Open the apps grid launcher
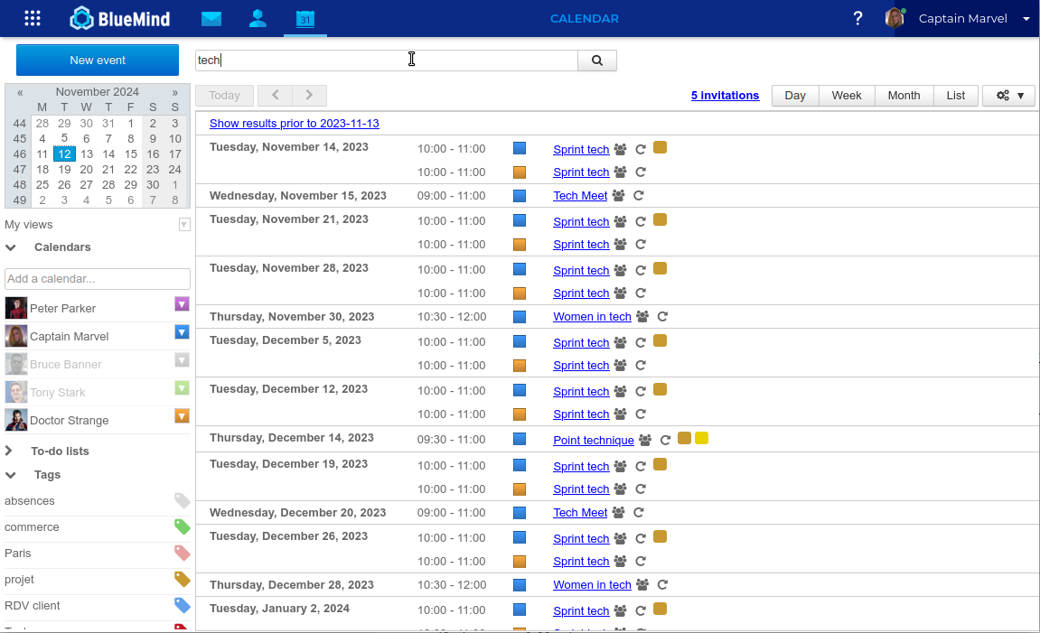The image size is (1040, 633). pyautogui.click(x=33, y=18)
